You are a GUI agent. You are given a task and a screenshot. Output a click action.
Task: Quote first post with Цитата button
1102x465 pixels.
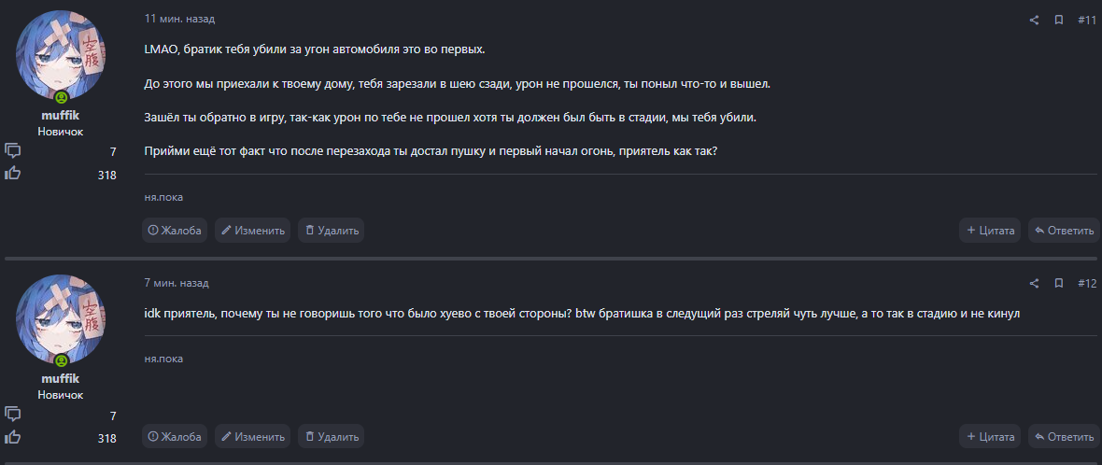pyautogui.click(x=990, y=231)
